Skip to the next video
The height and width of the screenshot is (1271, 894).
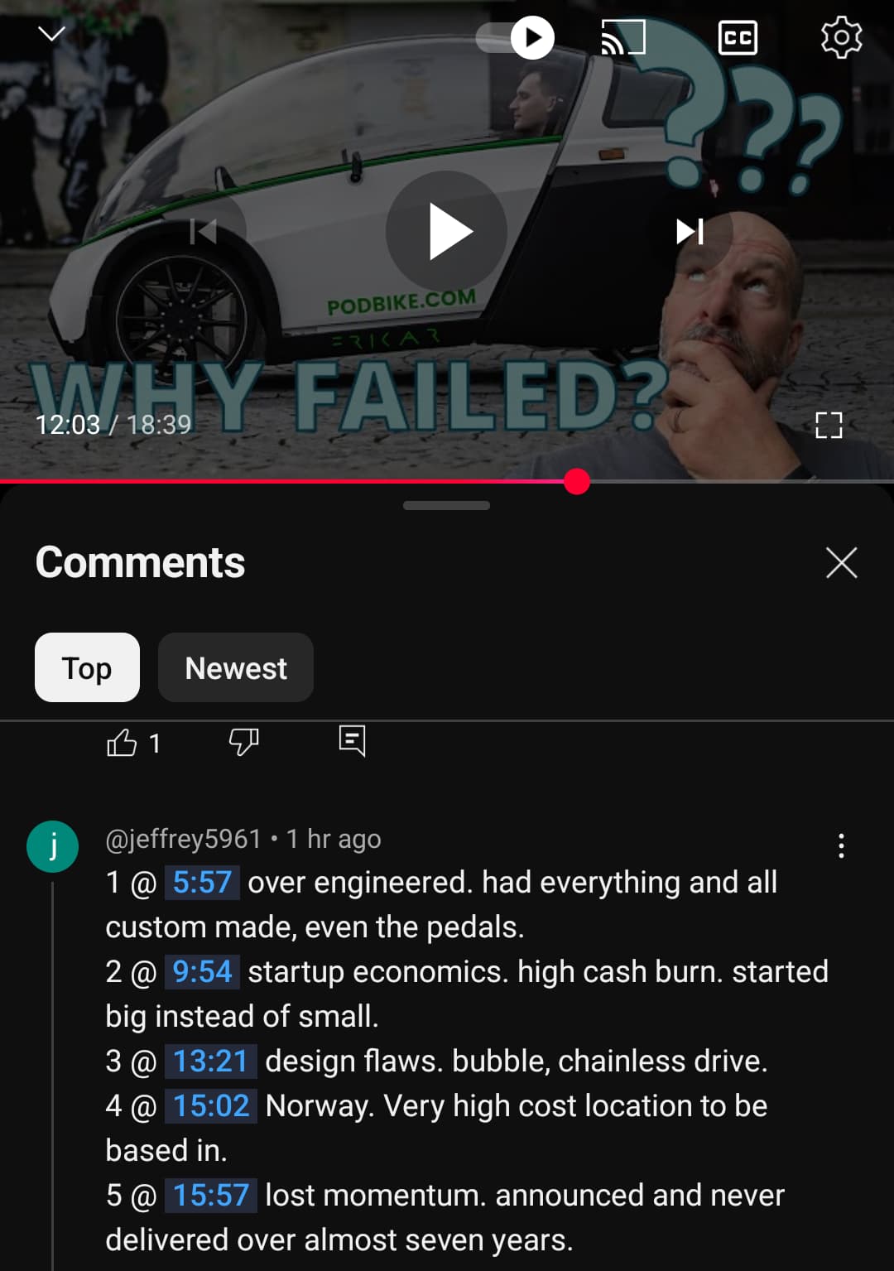tap(690, 232)
